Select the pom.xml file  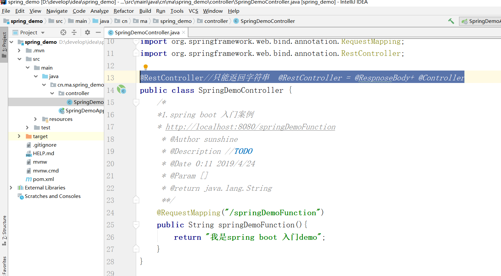[40, 179]
